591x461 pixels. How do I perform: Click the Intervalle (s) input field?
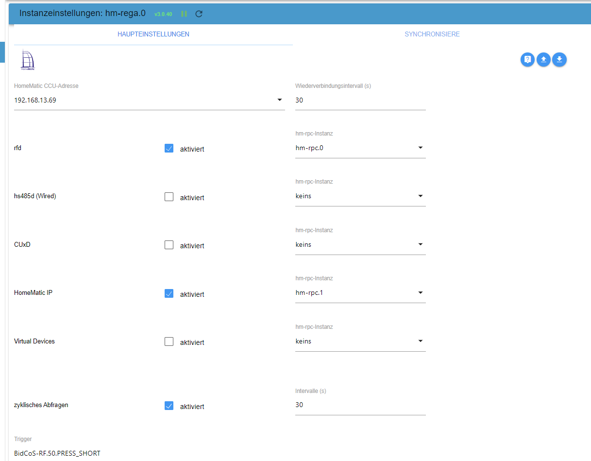[360, 405]
